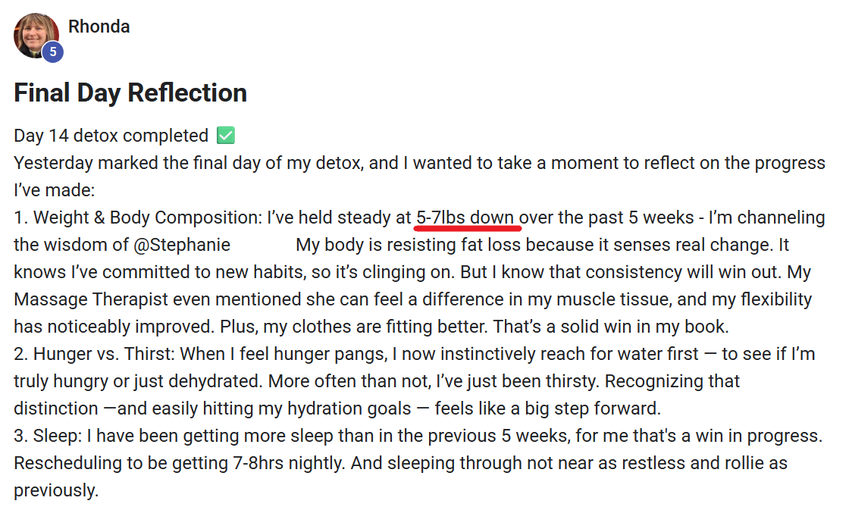Open the Rhonda author name link
The height and width of the screenshot is (507, 852).
(x=99, y=27)
